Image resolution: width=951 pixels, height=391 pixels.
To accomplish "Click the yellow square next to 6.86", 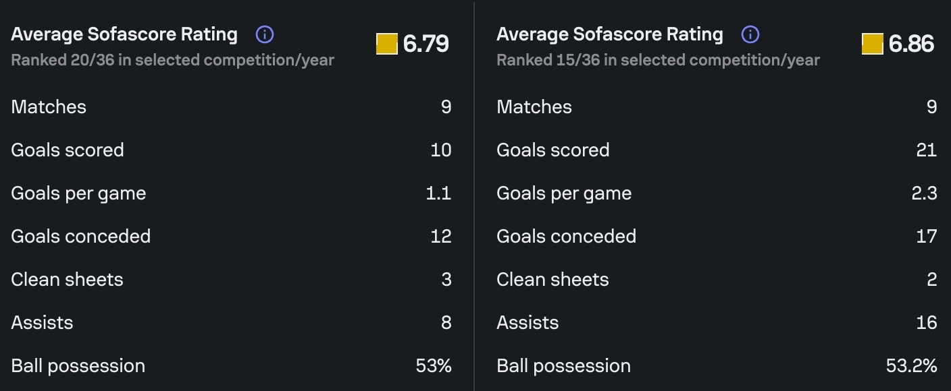I will pos(873,44).
